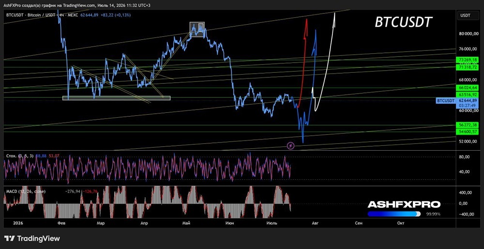Screen dimensions: 484x249
Task: Click the large BTCUSDT text annotation
Action: (404, 22)
